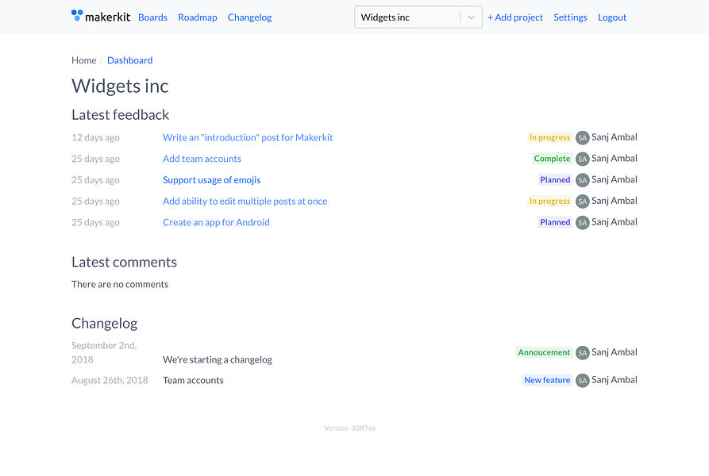Click SA avatar next to New feature tag

583,381
